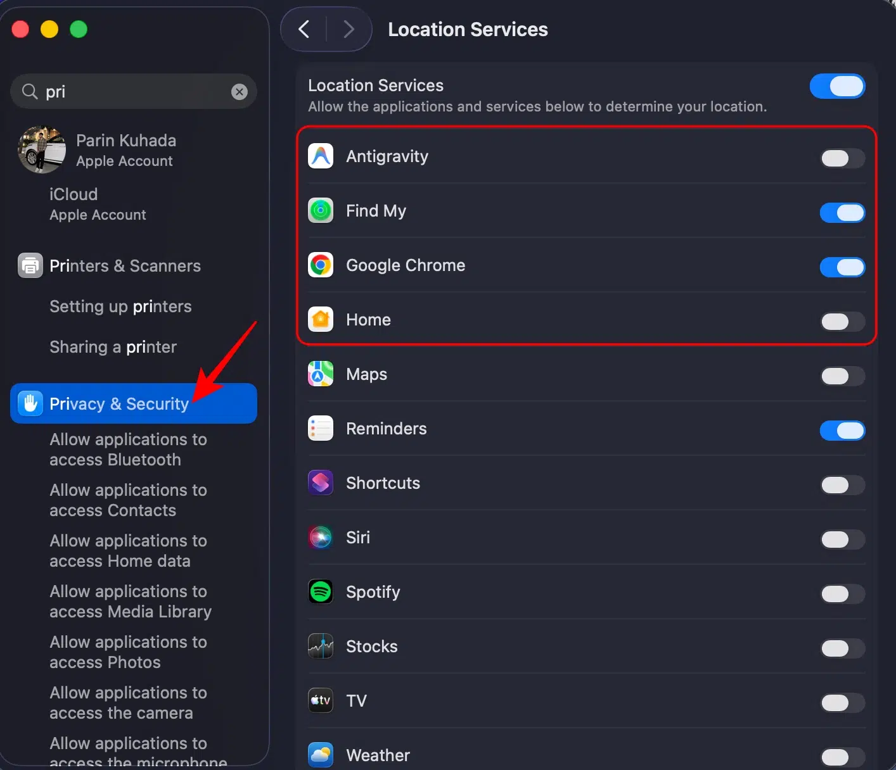Go forward with the right chevron
This screenshot has height=770, width=896.
[349, 29]
